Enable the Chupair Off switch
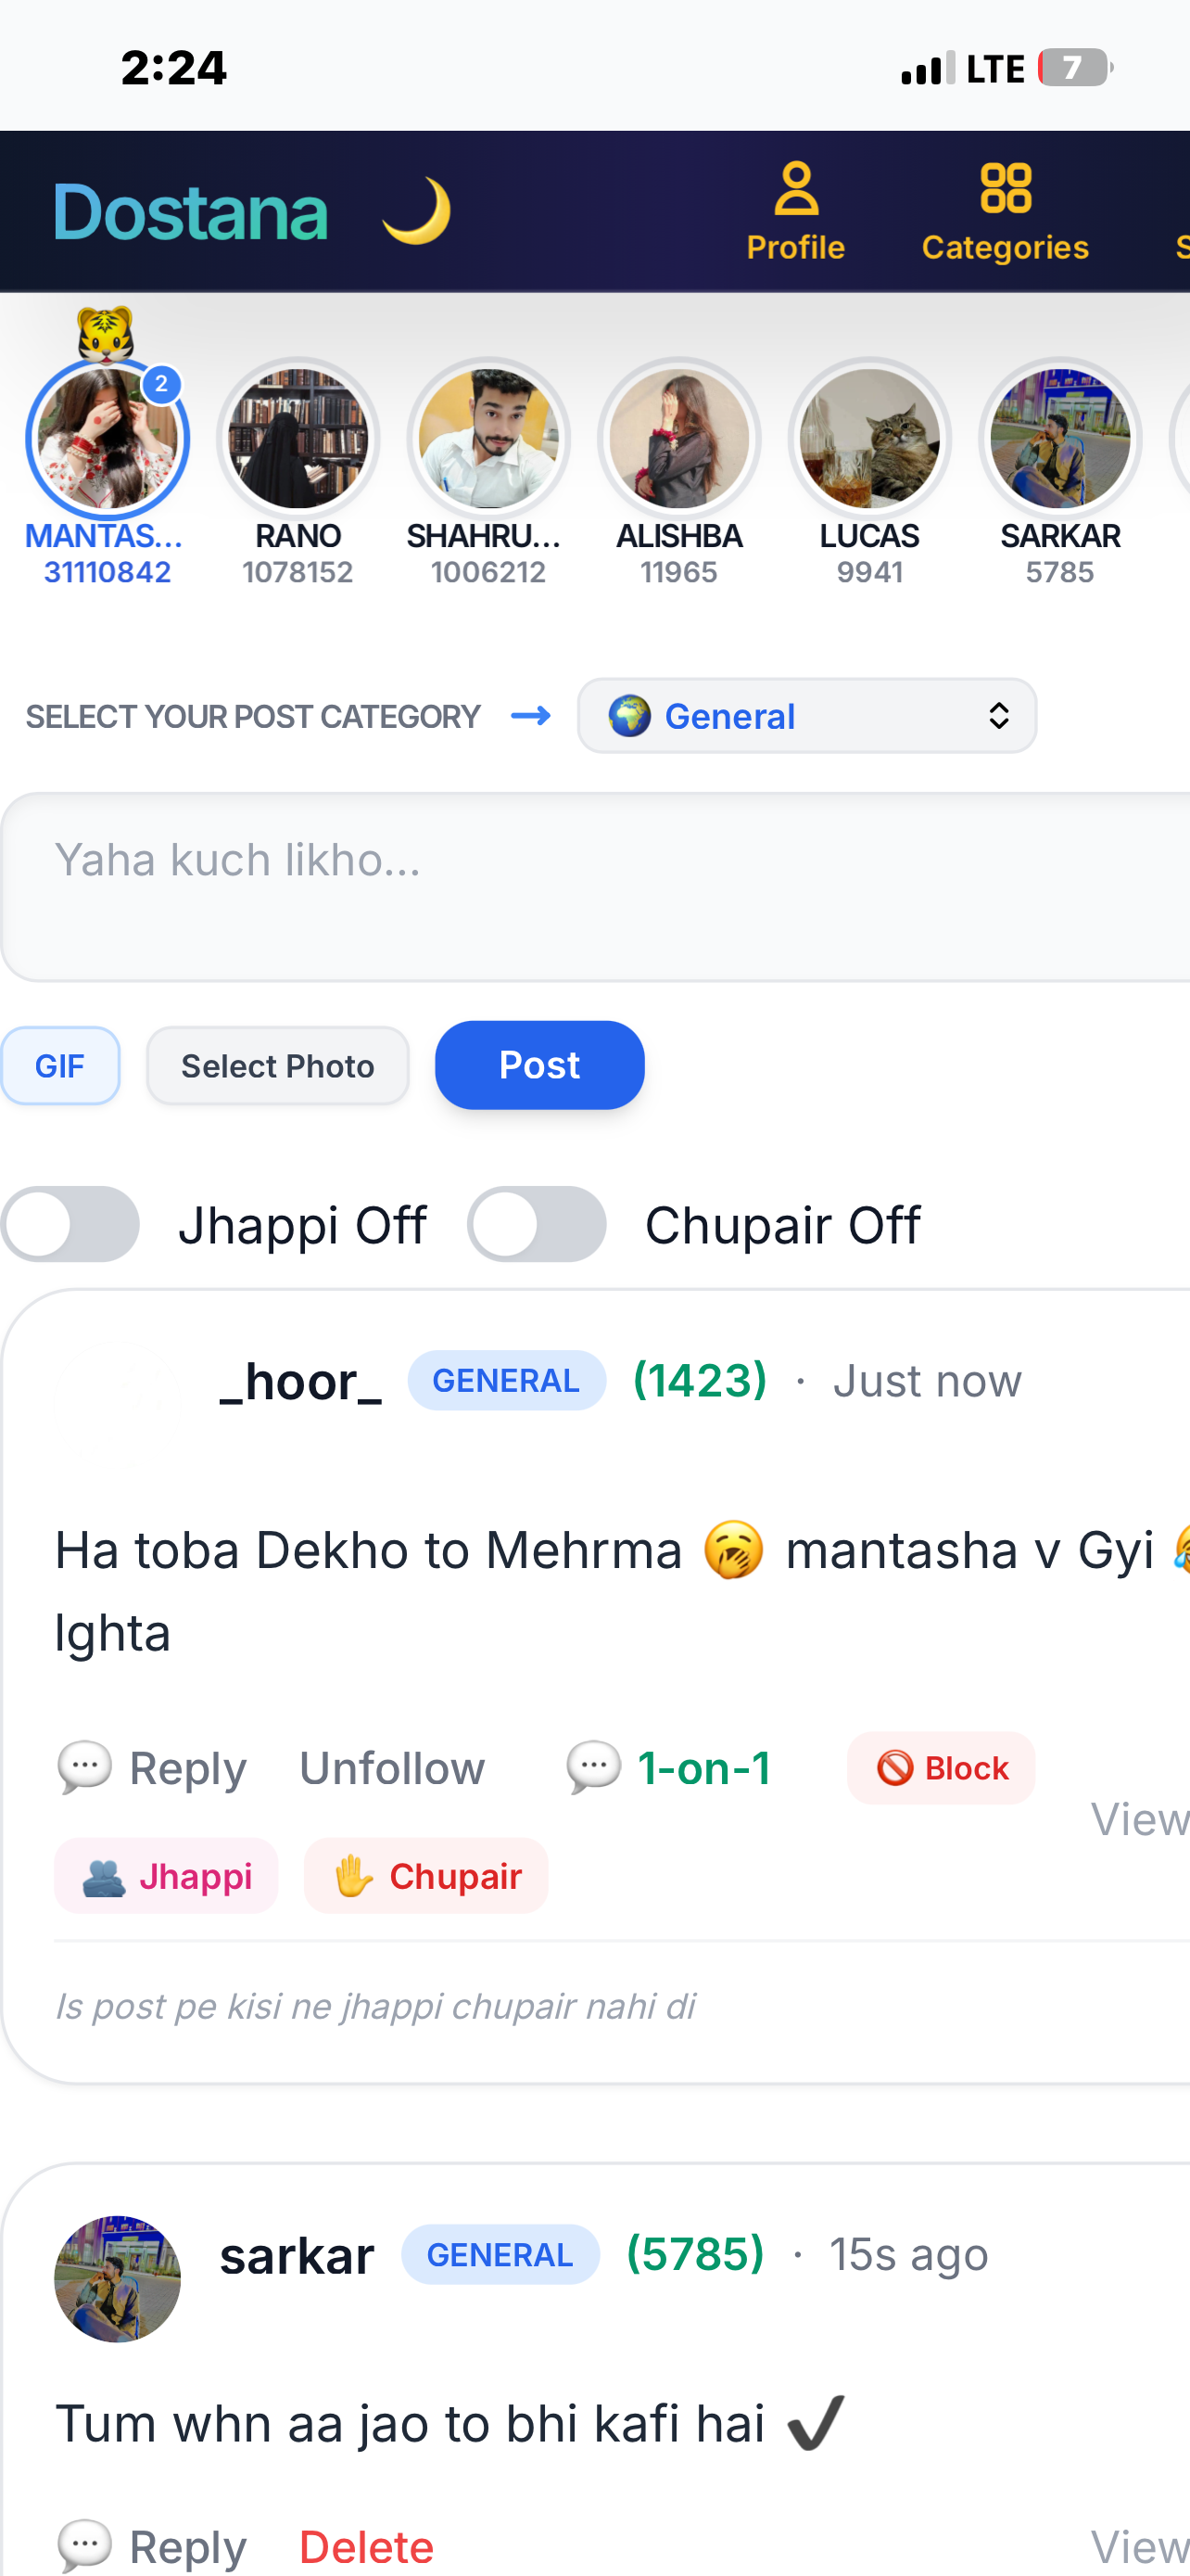Screen dimensions: 1190x2576 tap(537, 1224)
